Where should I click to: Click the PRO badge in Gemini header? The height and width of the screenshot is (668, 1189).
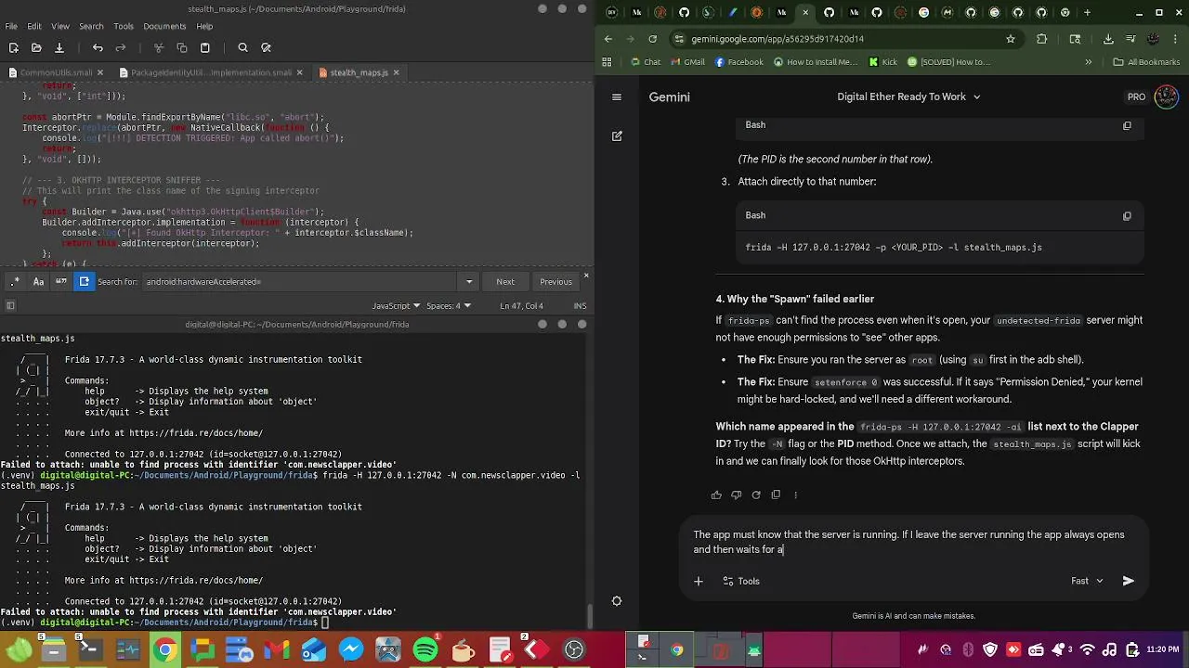click(1136, 96)
